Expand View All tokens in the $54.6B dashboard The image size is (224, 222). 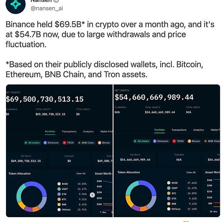(191, 172)
